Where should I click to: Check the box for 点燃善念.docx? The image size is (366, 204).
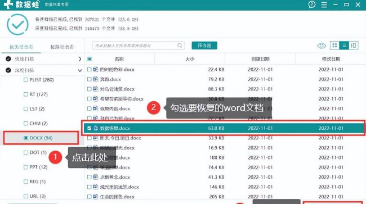(89, 177)
